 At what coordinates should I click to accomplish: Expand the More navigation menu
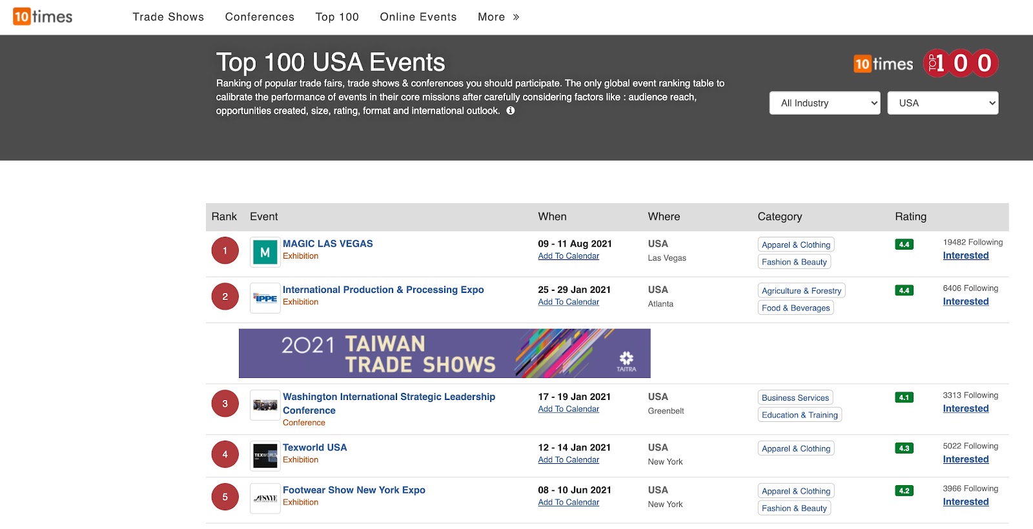tap(498, 17)
